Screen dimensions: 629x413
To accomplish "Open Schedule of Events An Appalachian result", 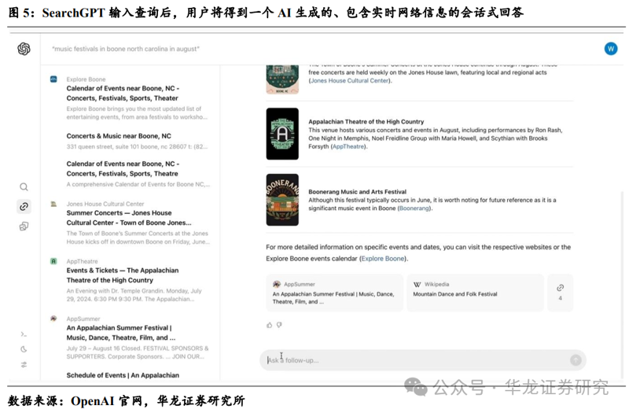I will point(123,375).
